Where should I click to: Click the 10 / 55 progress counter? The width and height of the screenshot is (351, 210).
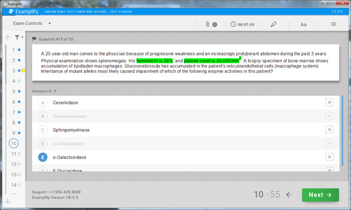click(x=267, y=194)
